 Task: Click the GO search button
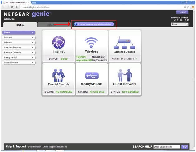[x=185, y=147]
